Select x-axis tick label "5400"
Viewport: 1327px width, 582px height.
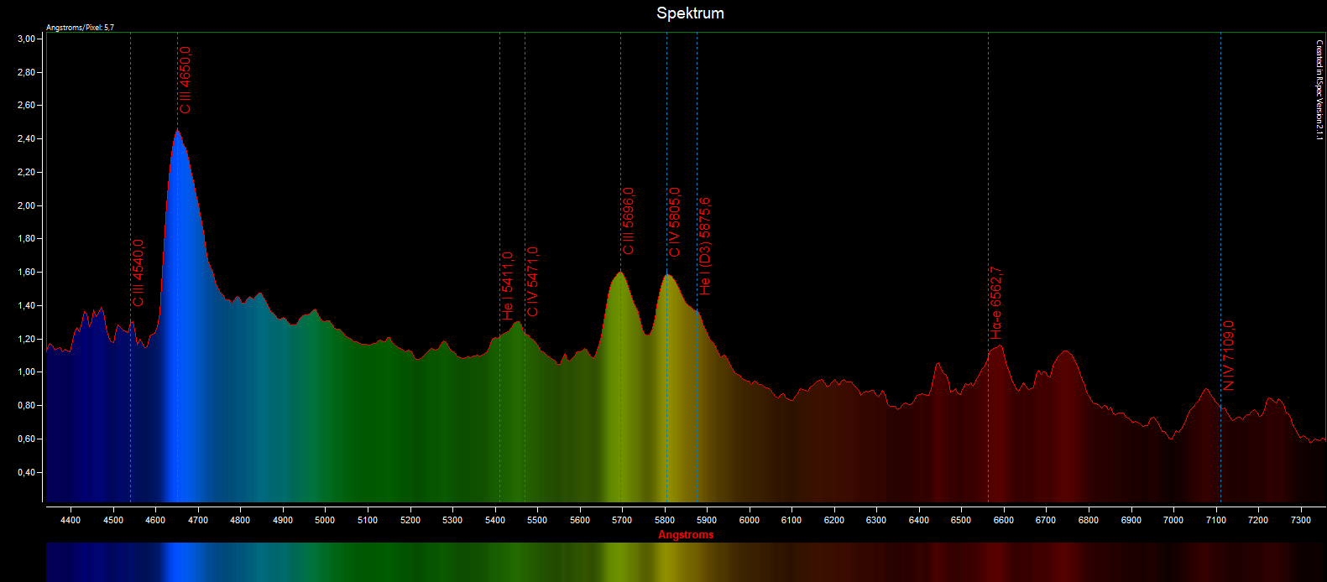495,520
